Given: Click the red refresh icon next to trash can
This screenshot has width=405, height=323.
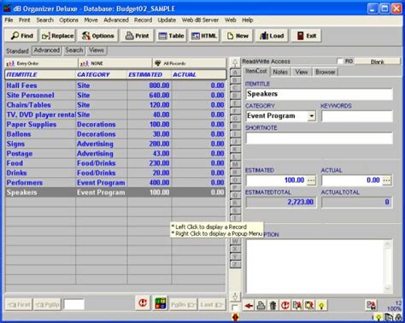Looking at the screenshot, I should click(285, 306).
